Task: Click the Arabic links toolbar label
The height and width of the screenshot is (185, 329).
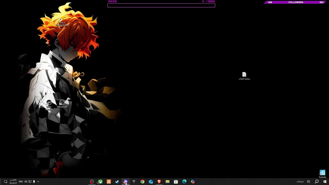Action: click(300, 182)
